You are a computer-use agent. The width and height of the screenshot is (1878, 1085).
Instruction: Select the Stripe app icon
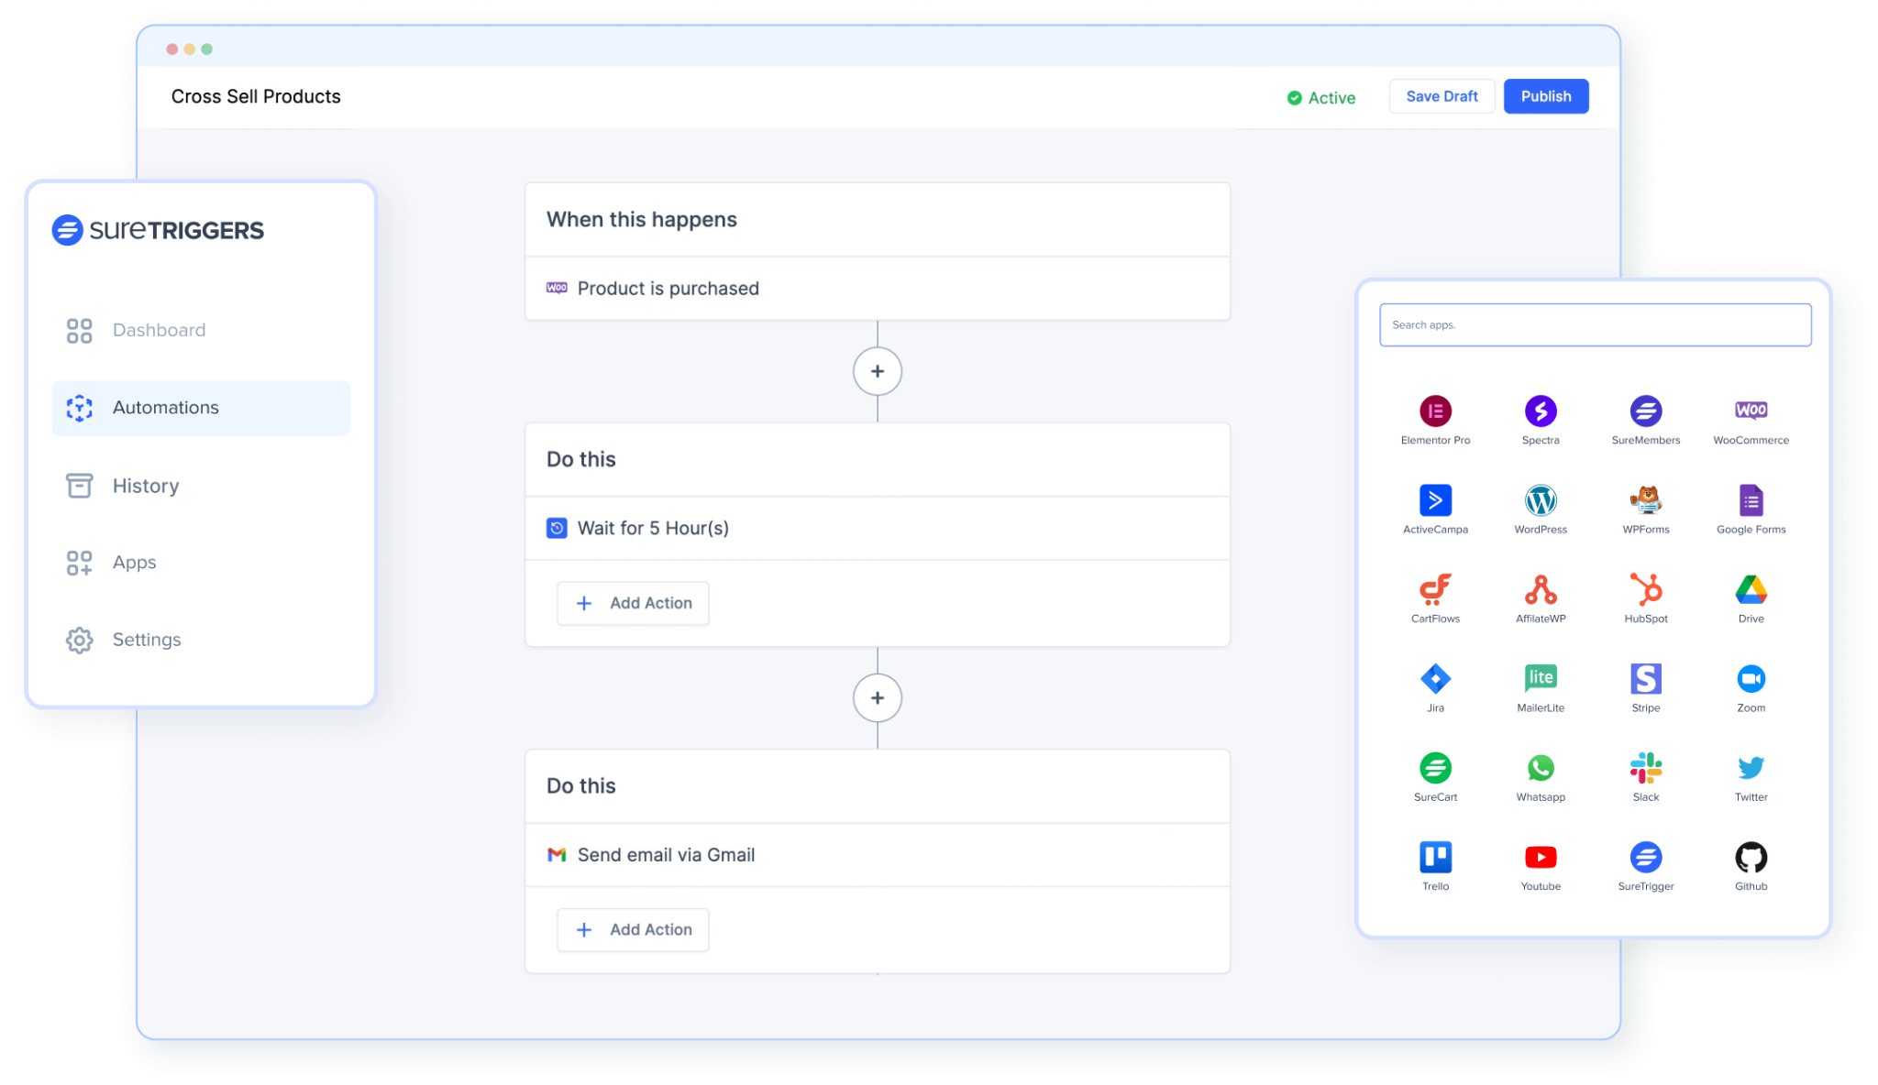coord(1645,679)
